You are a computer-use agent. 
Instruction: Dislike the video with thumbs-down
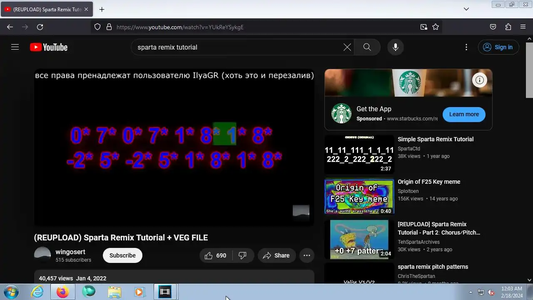click(x=242, y=255)
